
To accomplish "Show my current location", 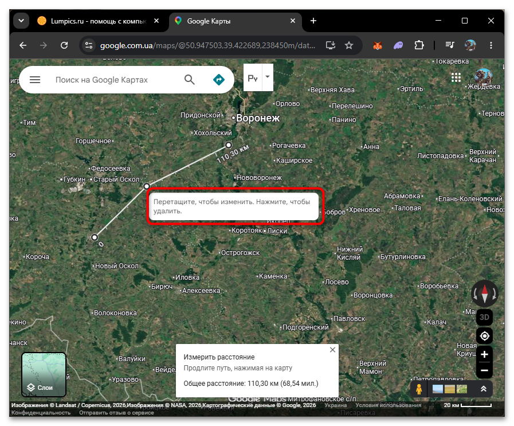I will click(x=485, y=336).
